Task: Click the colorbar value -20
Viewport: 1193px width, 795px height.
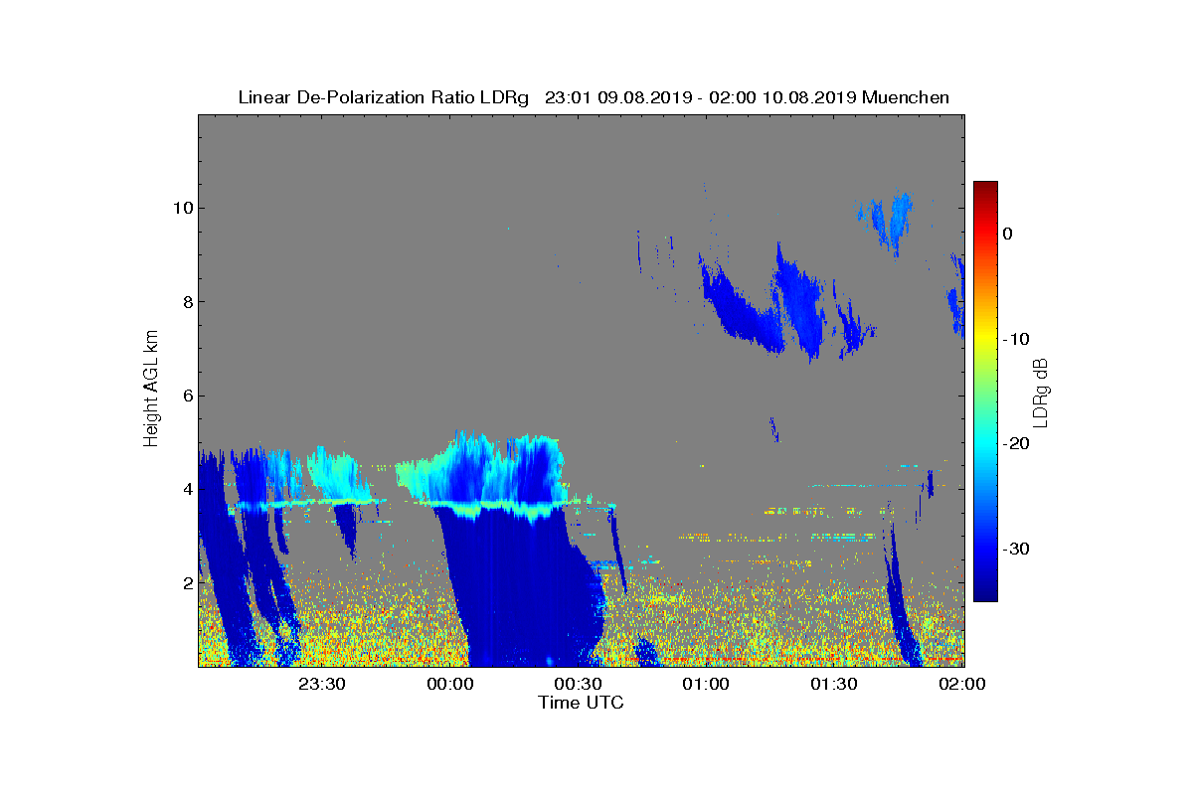Action: (1016, 444)
